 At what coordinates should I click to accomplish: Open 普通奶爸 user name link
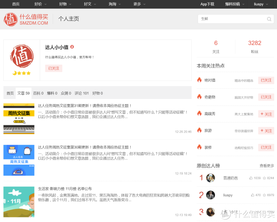pos(230,178)
